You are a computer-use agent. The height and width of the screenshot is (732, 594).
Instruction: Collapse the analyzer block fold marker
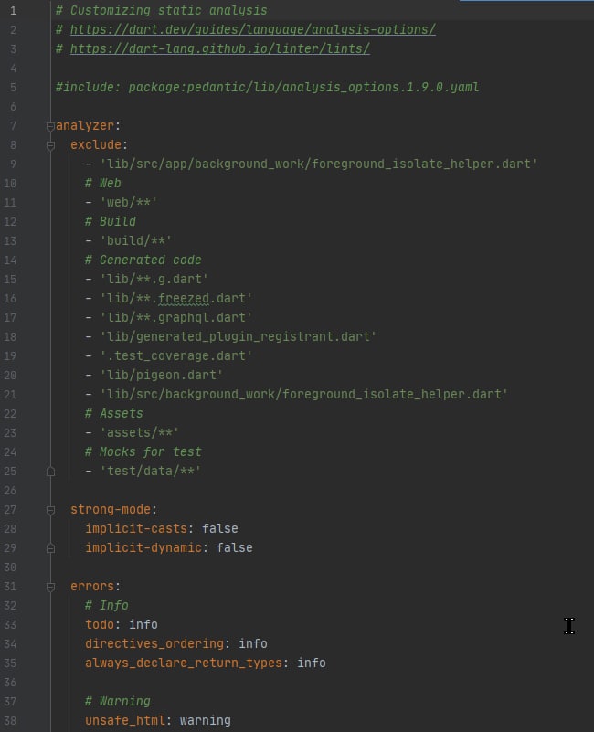click(50, 126)
